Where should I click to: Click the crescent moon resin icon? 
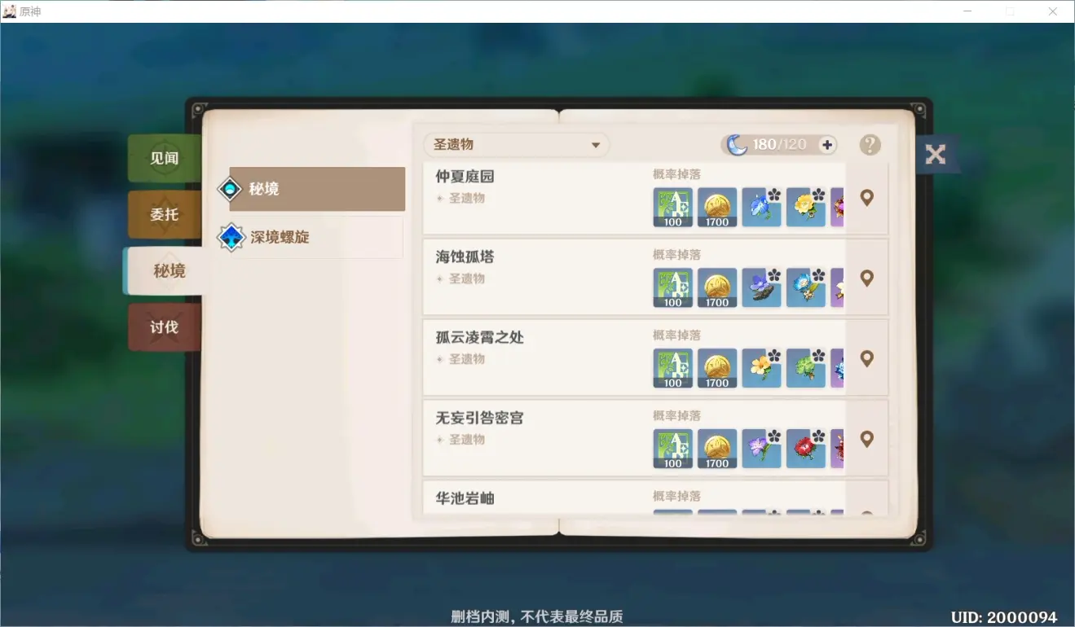pos(737,145)
